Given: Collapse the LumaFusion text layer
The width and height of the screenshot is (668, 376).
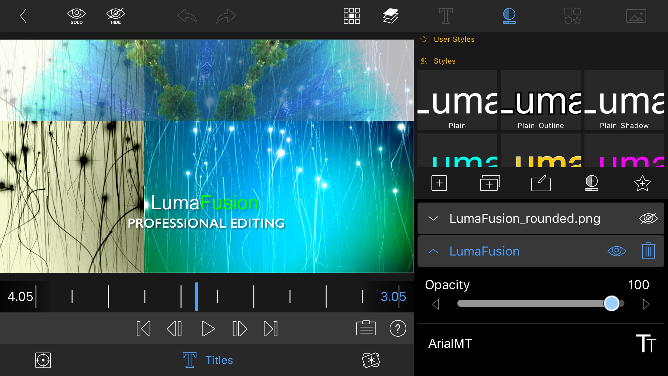Looking at the screenshot, I should point(434,251).
